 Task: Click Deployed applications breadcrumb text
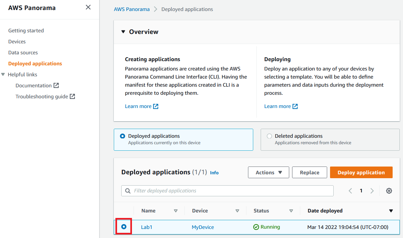pyautogui.click(x=187, y=9)
